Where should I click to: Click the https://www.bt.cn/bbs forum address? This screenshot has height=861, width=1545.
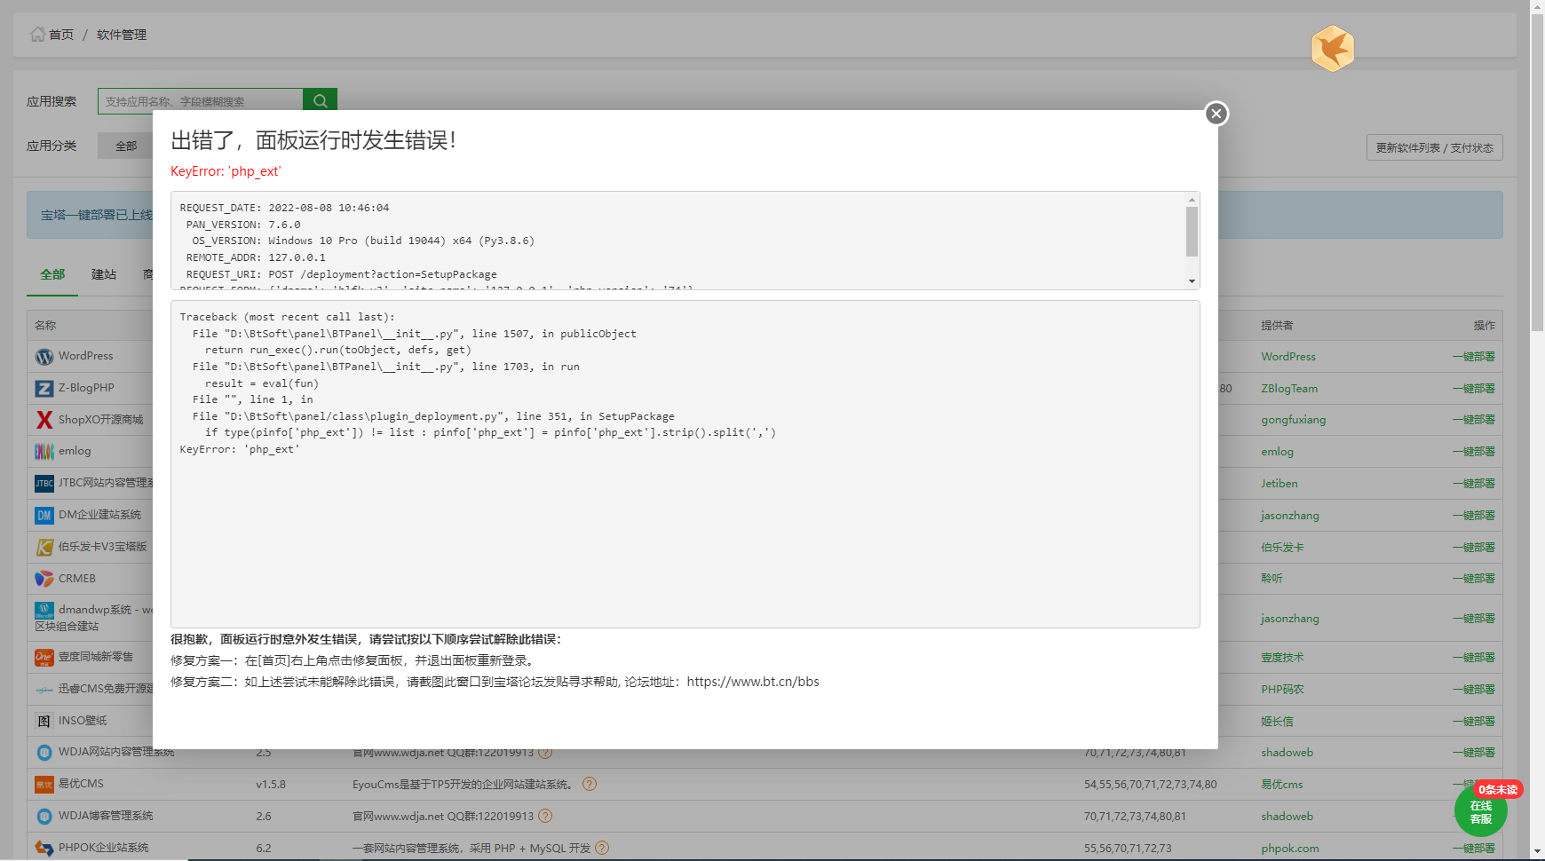[x=753, y=682]
